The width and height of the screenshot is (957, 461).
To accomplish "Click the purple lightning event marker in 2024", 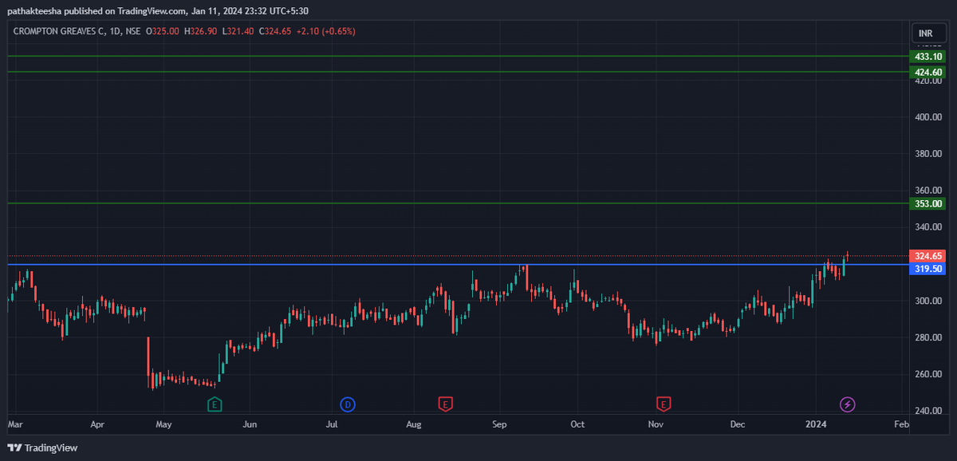I will [849, 404].
